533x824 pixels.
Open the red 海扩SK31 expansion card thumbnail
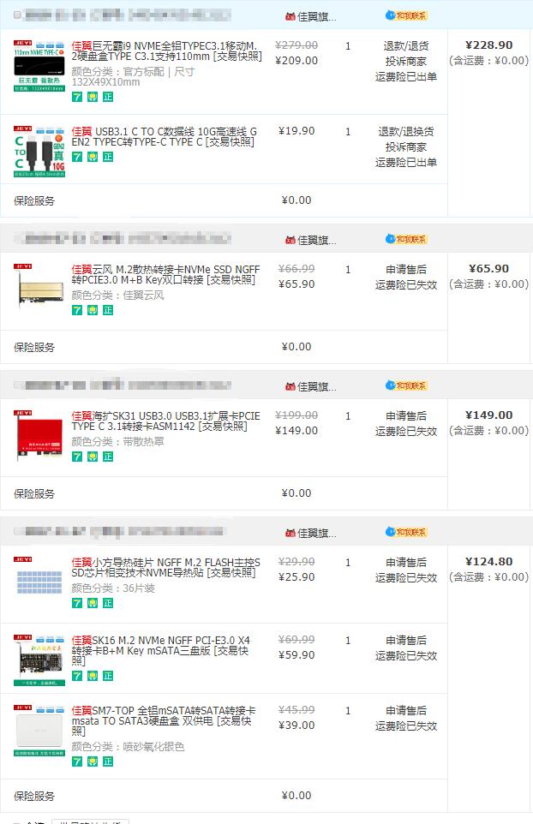click(39, 436)
